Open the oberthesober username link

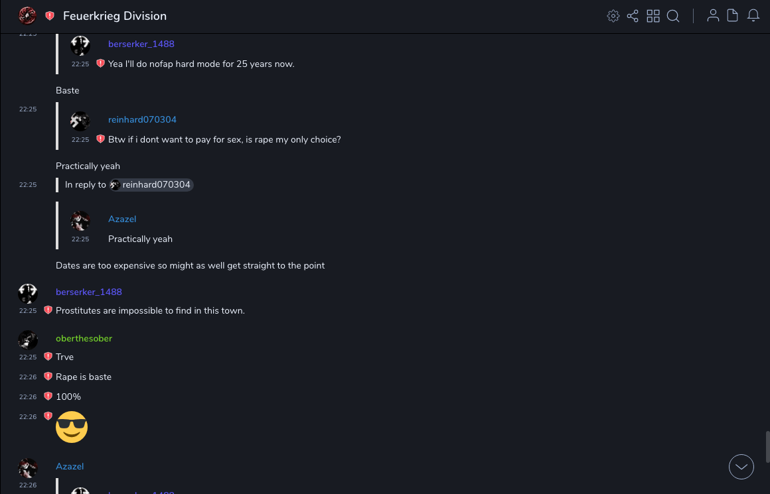click(84, 338)
